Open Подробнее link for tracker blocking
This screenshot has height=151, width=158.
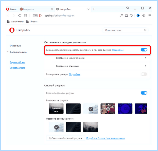[x=75, y=74]
